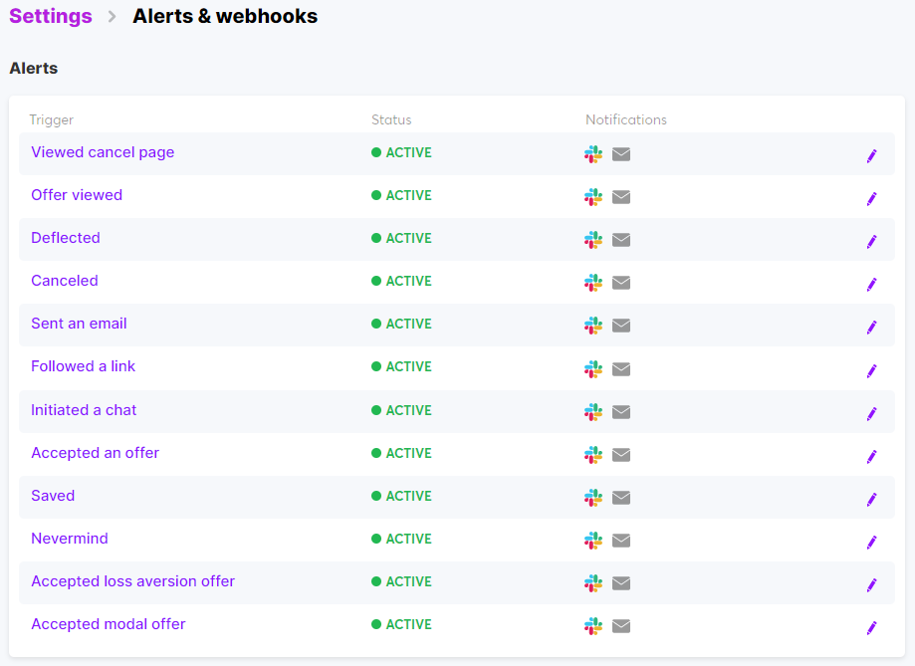Click the Trigger column header
915x666 pixels.
tap(52, 119)
